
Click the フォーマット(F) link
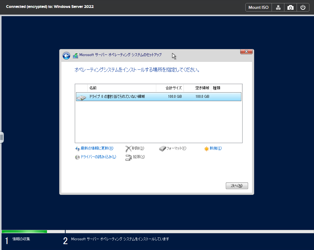pos(176,148)
